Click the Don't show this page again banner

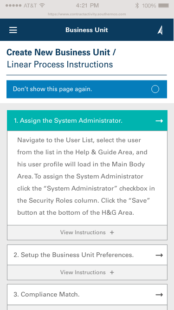pos(87,89)
